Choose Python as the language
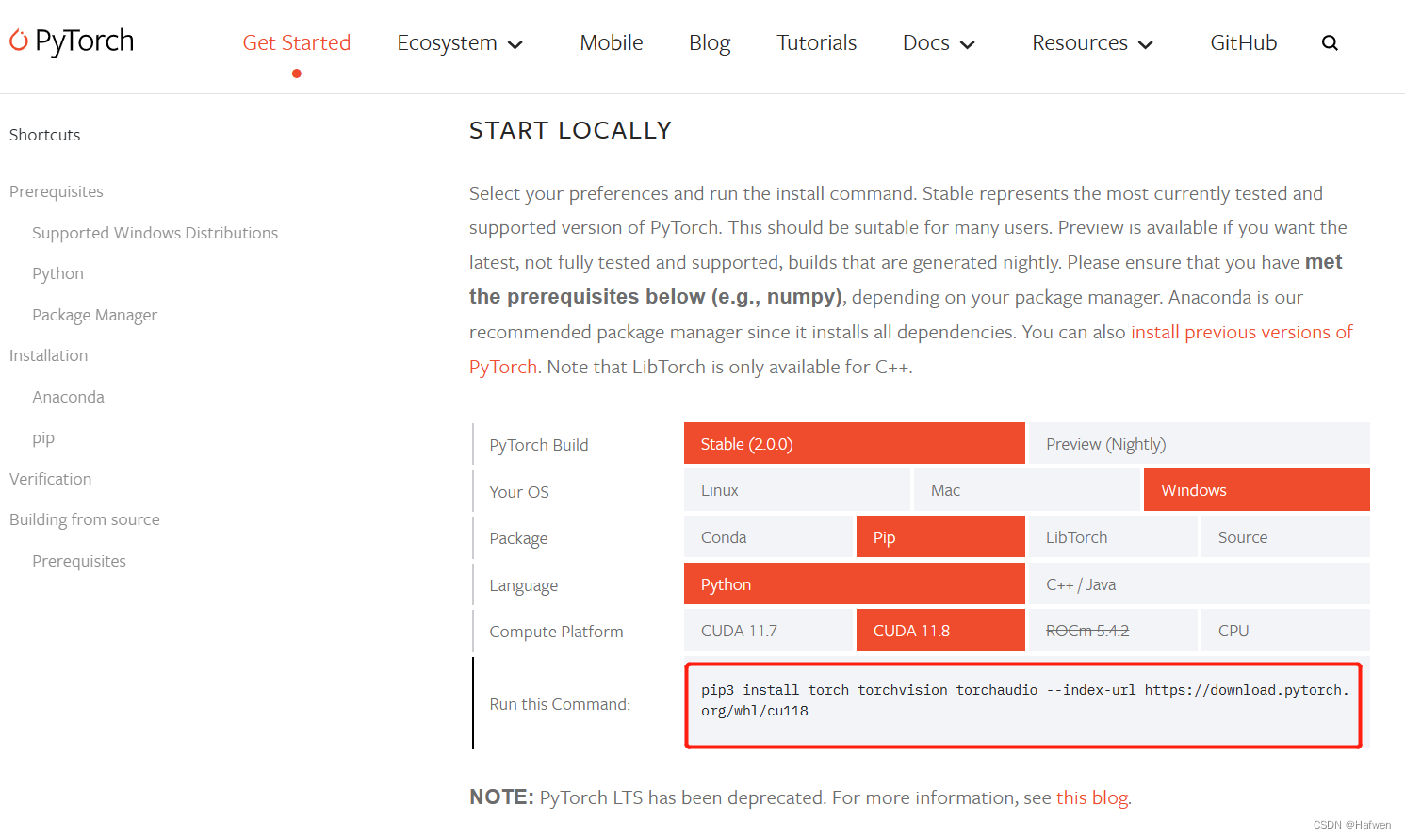This screenshot has height=838, width=1405. pyautogui.click(x=855, y=583)
